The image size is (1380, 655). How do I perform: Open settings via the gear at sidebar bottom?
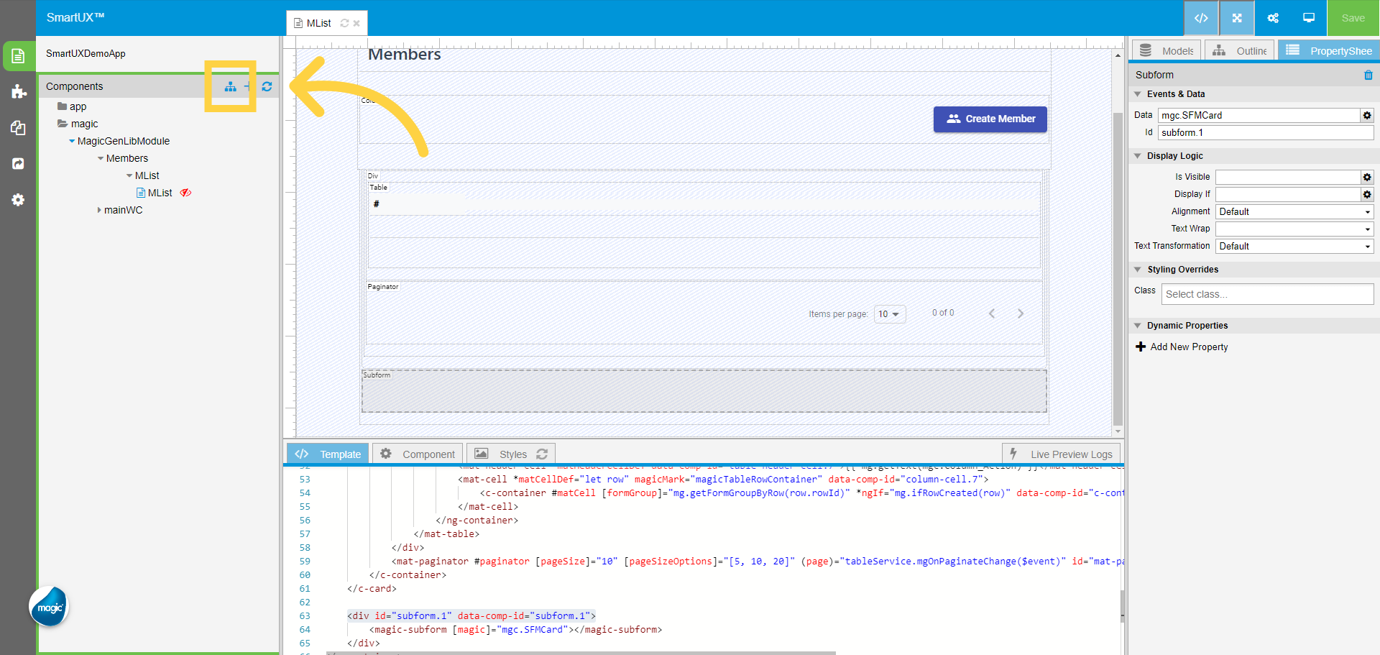(x=18, y=200)
